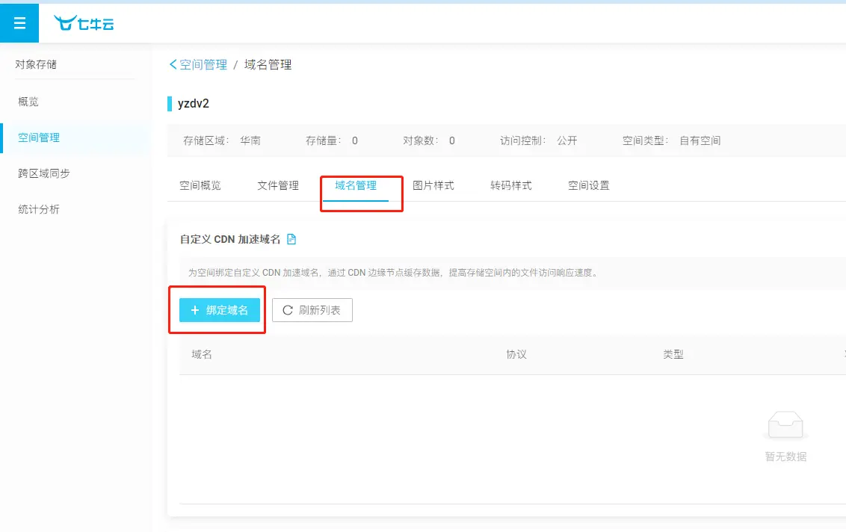
Task: Click the 访问控制 value 公开
Action: pyautogui.click(x=567, y=140)
